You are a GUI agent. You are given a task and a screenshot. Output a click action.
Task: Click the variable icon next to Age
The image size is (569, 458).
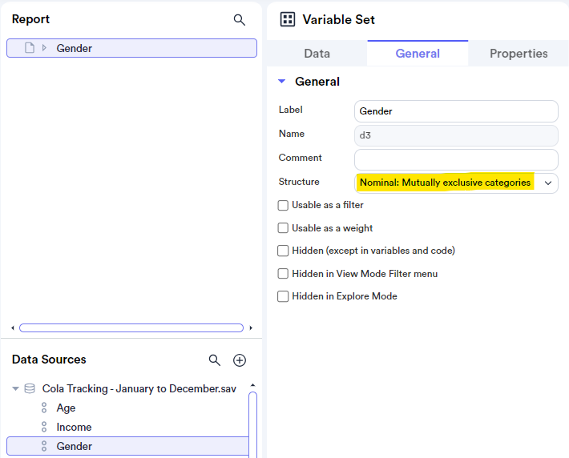(44, 408)
